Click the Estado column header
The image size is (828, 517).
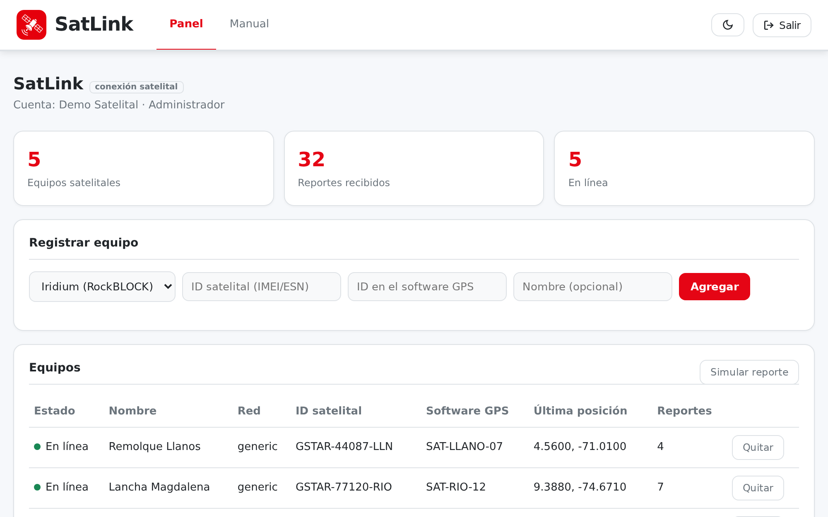click(55, 411)
